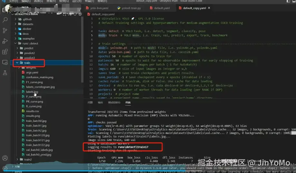Image resolution: width=296 pixels, height=173 pixels.
Task: Open the 终端(T) menu
Action: [89, 1]
